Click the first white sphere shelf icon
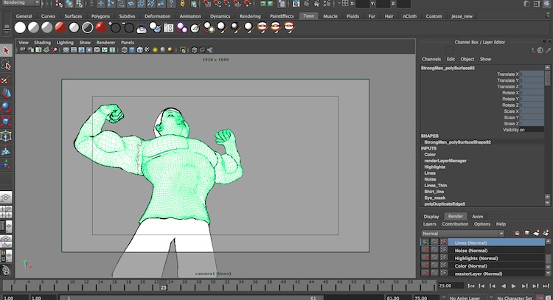553x300 pixels. [x=20, y=27]
